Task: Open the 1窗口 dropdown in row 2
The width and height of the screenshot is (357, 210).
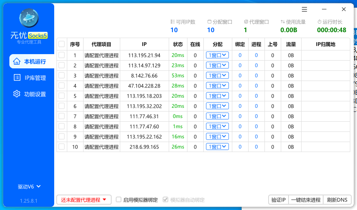Action: (218, 66)
